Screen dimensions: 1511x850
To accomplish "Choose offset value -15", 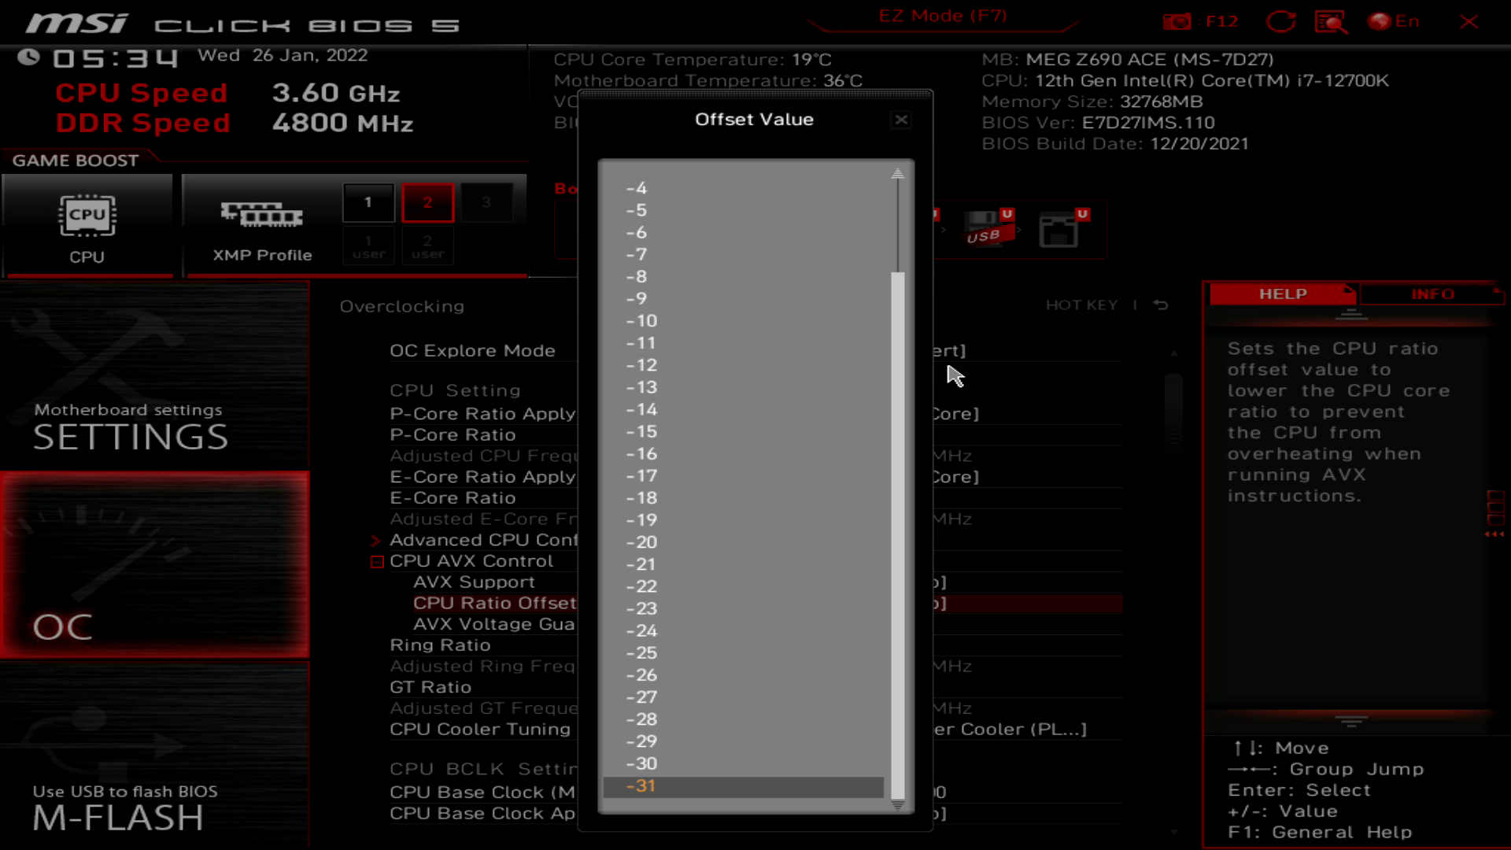I will click(x=743, y=431).
